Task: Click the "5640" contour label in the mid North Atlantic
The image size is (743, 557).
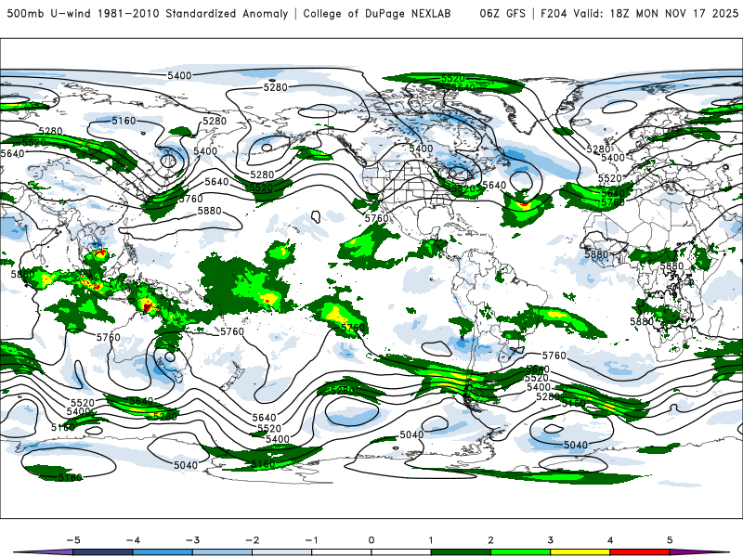Action: click(494, 185)
